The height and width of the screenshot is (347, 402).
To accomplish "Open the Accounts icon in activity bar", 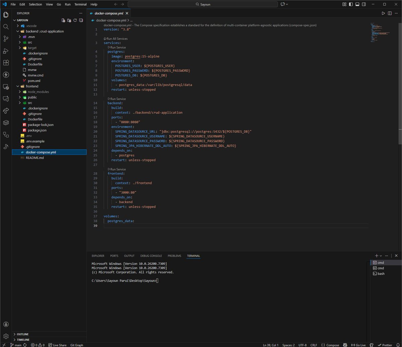I will (6, 324).
